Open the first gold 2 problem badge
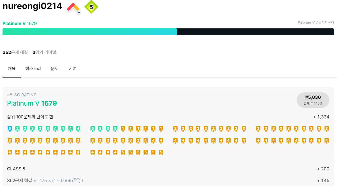This screenshot has height=186, width=337. (x=175, y=129)
